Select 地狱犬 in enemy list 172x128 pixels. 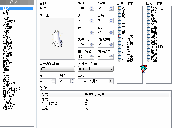7,44
